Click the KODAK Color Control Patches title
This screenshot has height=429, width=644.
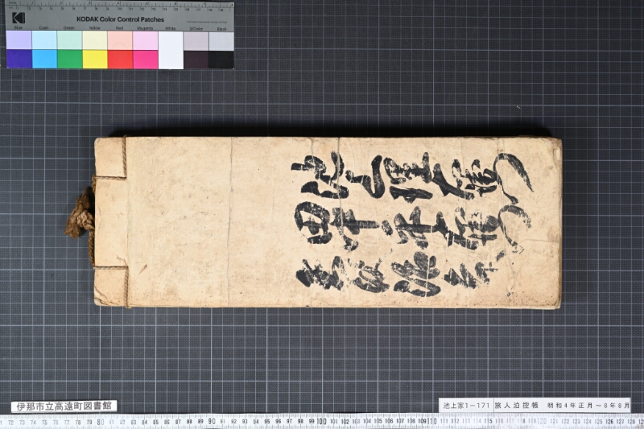(120, 19)
